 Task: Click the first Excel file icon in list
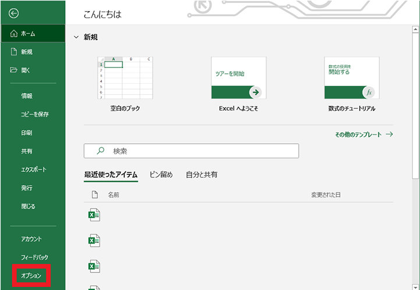94,215
